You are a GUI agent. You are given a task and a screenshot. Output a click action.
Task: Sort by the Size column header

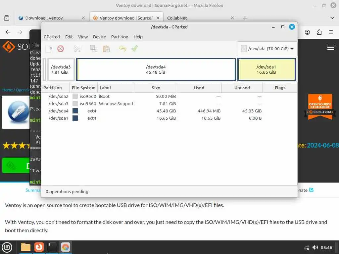[x=156, y=88]
